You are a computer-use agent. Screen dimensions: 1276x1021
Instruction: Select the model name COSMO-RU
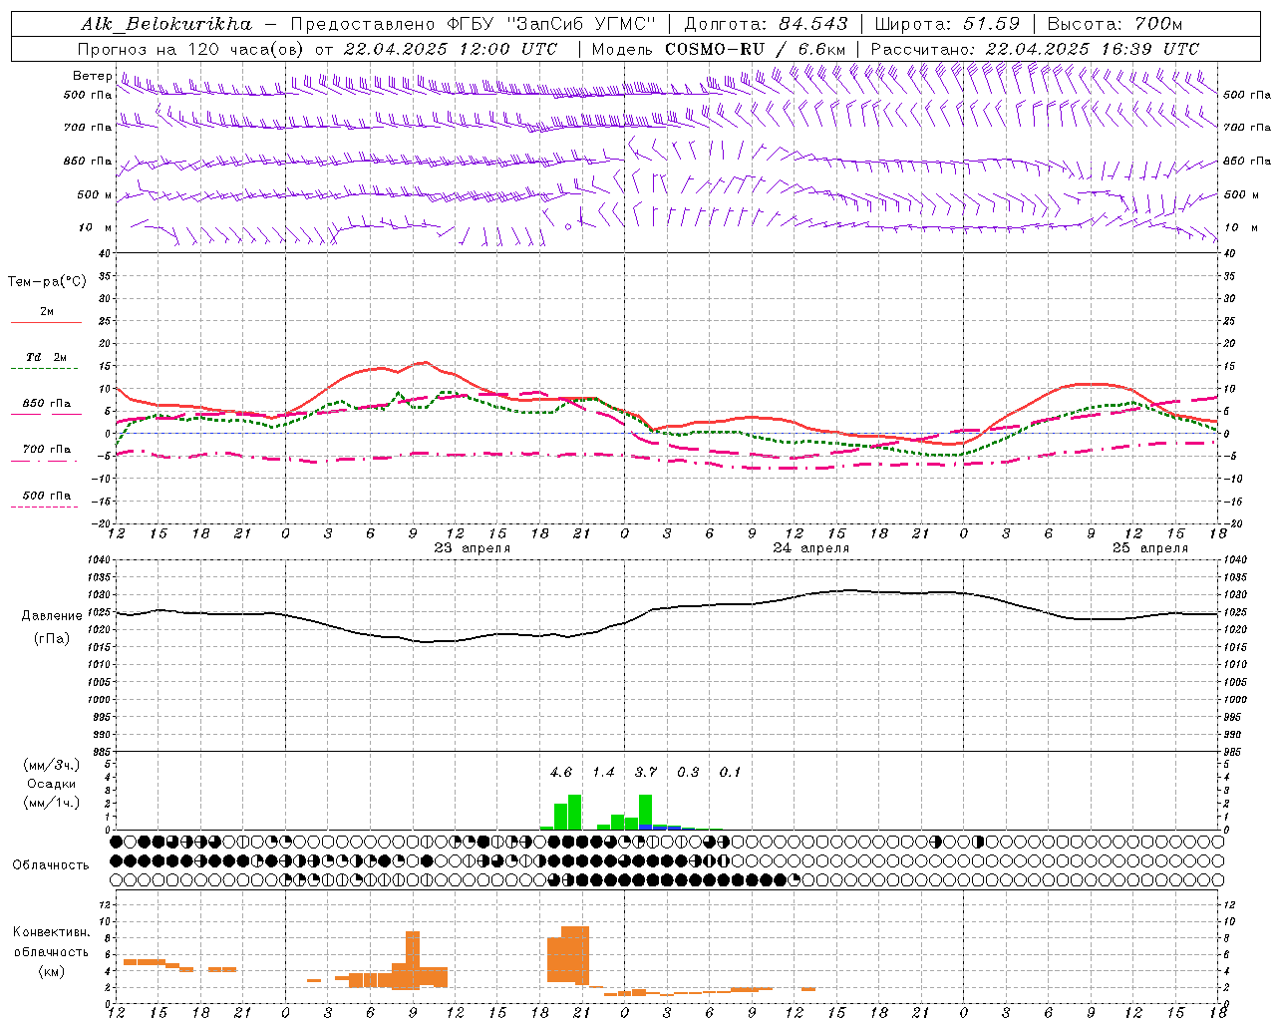coord(715,49)
